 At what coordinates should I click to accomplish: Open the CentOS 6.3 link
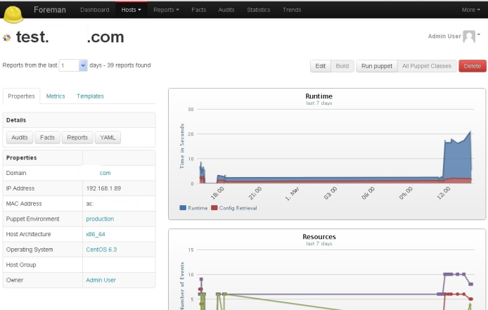click(101, 250)
